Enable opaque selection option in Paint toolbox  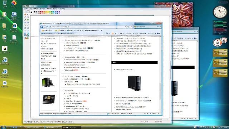pos(26,34)
